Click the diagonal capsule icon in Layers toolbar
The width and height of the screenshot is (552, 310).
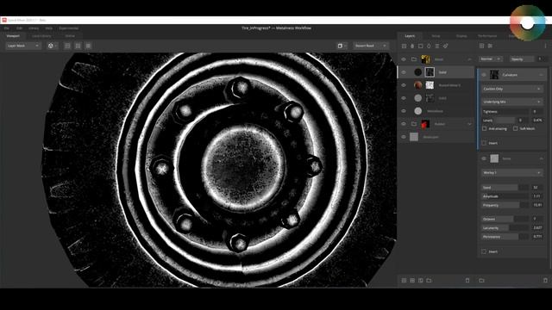pyautogui.click(x=446, y=46)
